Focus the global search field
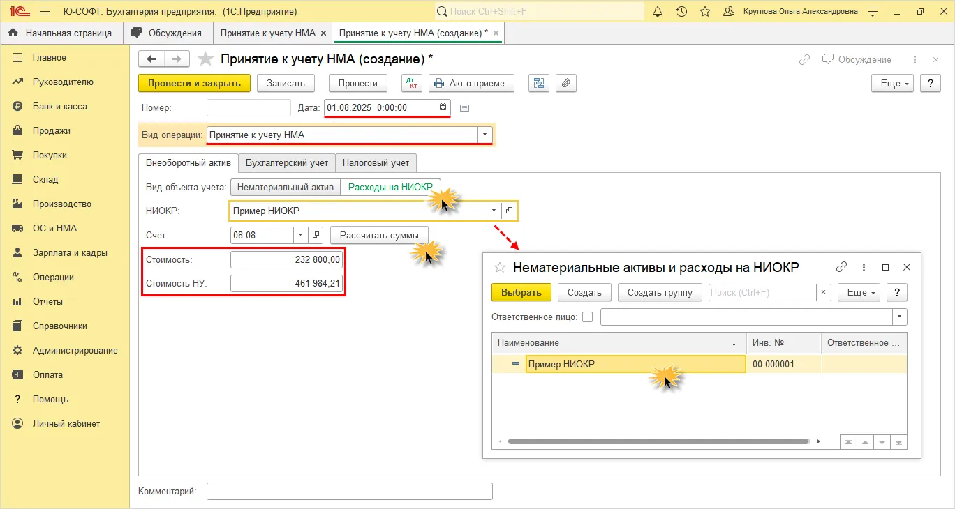Screen dimensions: 955x509 [539, 11]
